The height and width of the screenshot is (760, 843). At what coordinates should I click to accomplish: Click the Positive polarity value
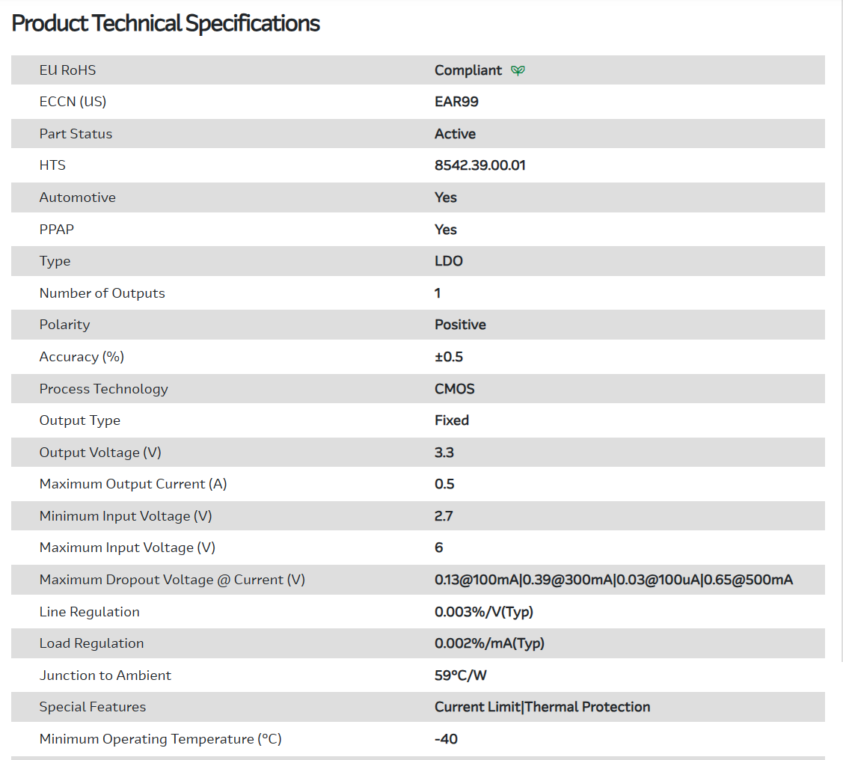tap(460, 325)
